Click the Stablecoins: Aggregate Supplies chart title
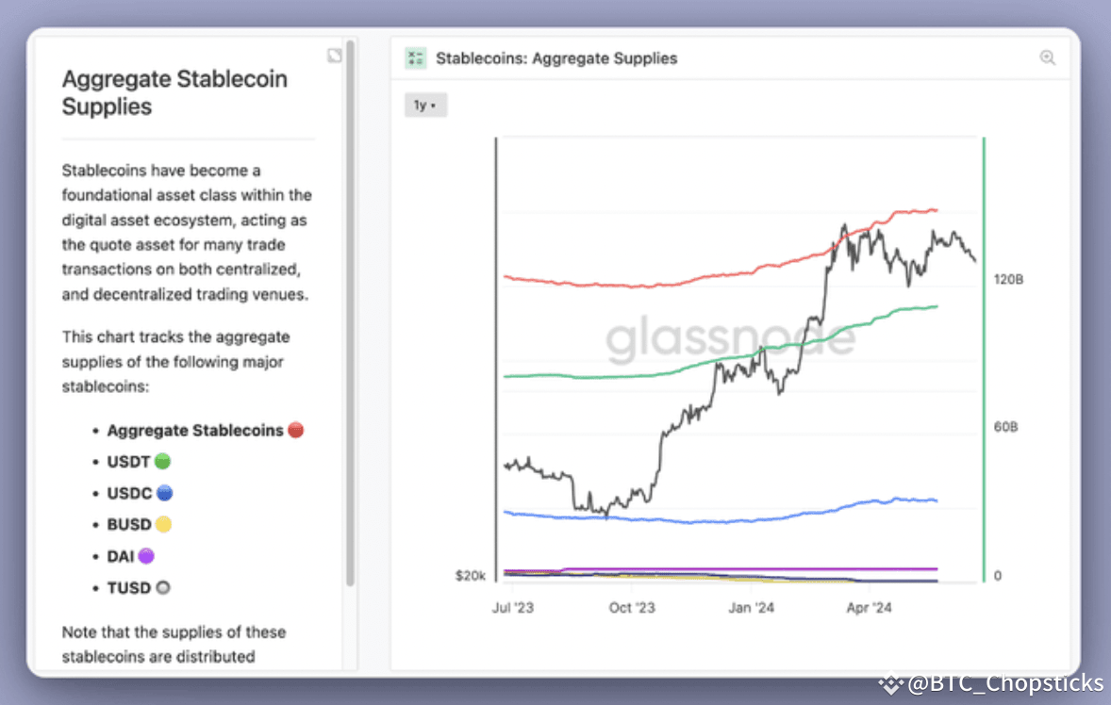 click(556, 58)
